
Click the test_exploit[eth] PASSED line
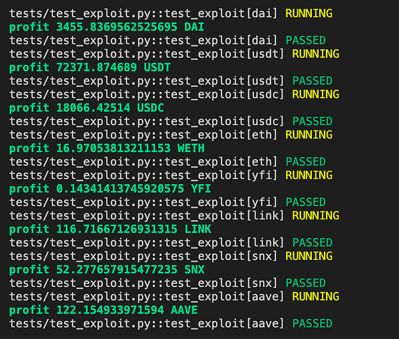coord(168,162)
